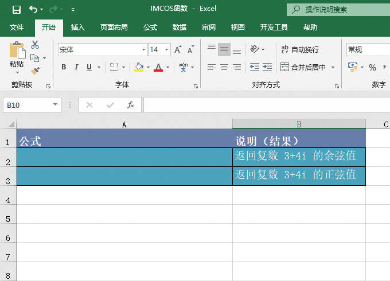Click the Percent style icon

(x=372, y=67)
